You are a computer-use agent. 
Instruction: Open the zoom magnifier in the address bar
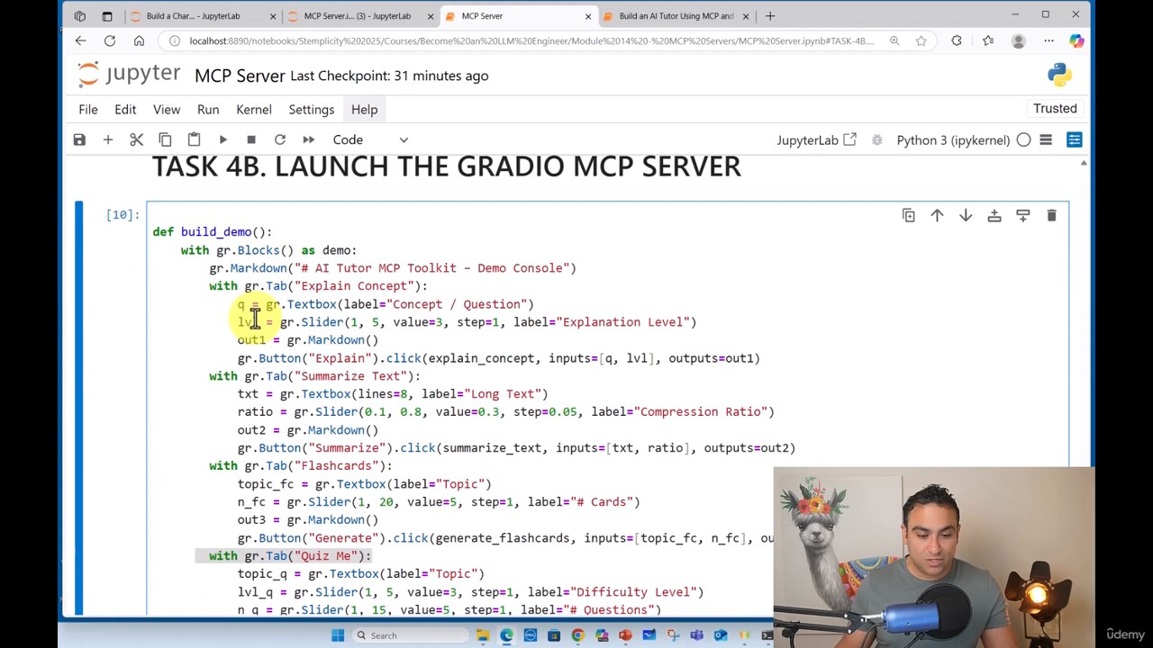894,40
